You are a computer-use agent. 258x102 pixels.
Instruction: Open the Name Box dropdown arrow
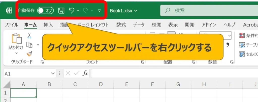point(53,73)
